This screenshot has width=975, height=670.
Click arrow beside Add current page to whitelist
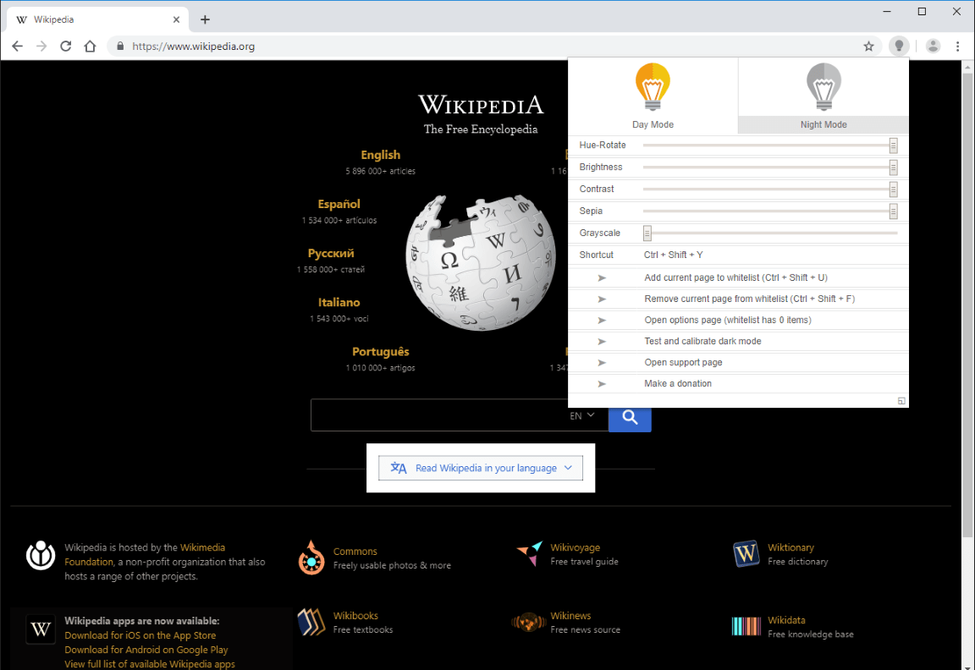[601, 277]
